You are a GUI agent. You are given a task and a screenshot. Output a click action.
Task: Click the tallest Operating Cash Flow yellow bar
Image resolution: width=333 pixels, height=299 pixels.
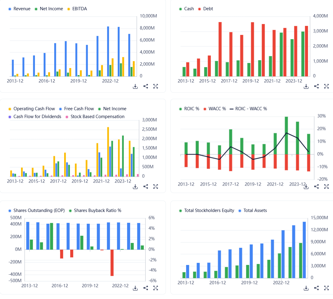[108, 152]
